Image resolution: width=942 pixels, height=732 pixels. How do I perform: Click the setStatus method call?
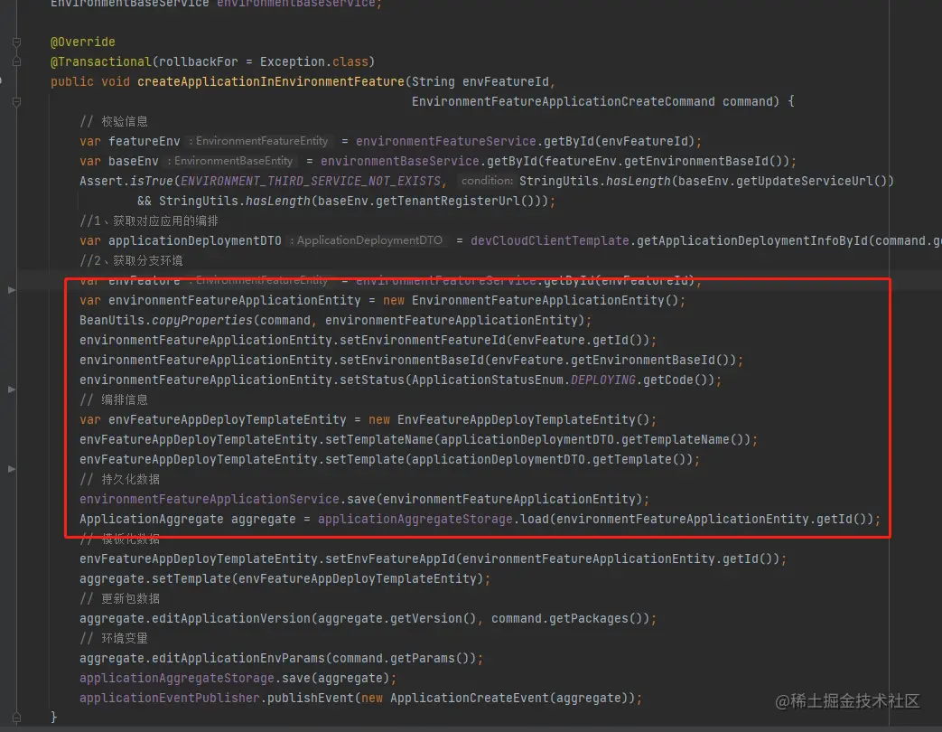click(372, 380)
